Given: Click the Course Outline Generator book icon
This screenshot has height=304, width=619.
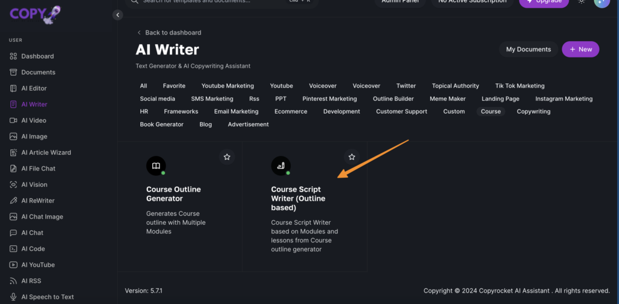Looking at the screenshot, I should pos(156,166).
